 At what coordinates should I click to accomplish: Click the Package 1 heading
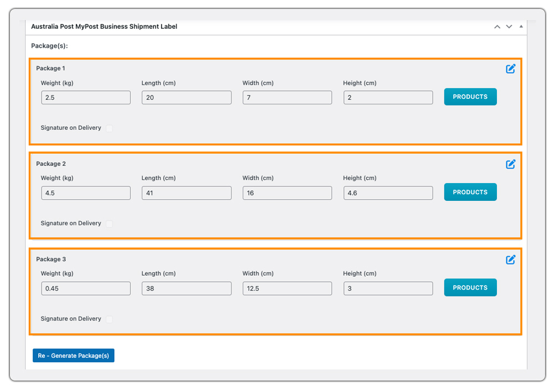click(50, 68)
